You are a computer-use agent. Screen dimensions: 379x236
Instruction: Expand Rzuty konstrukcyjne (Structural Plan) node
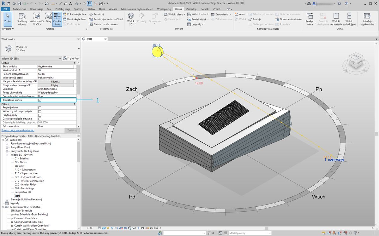pyautogui.click(x=7, y=144)
